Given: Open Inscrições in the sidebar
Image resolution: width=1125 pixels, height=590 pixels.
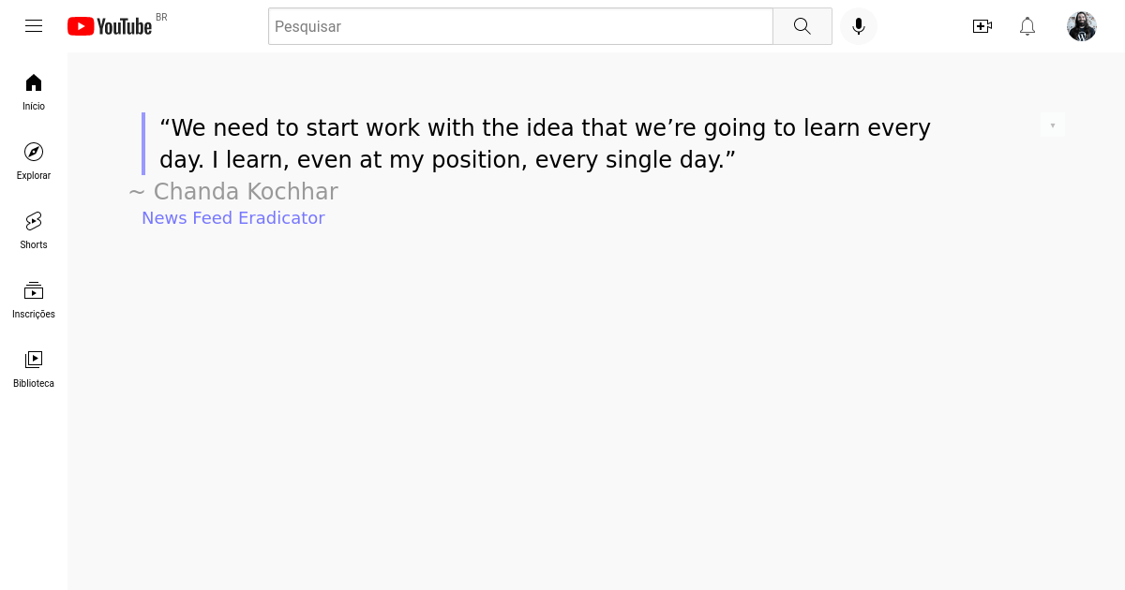Looking at the screenshot, I should [x=34, y=300].
